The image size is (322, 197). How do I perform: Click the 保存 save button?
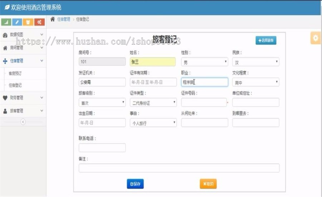pyautogui.click(x=135, y=184)
